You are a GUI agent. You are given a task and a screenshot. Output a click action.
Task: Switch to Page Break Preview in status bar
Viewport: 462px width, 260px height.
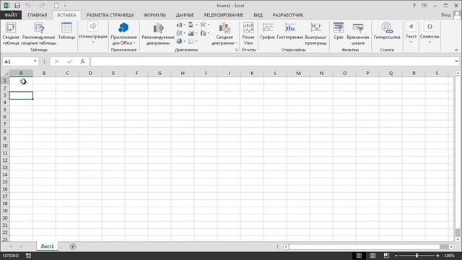tap(386, 256)
